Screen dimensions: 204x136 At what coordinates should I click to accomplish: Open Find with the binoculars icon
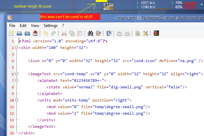tap(90, 33)
